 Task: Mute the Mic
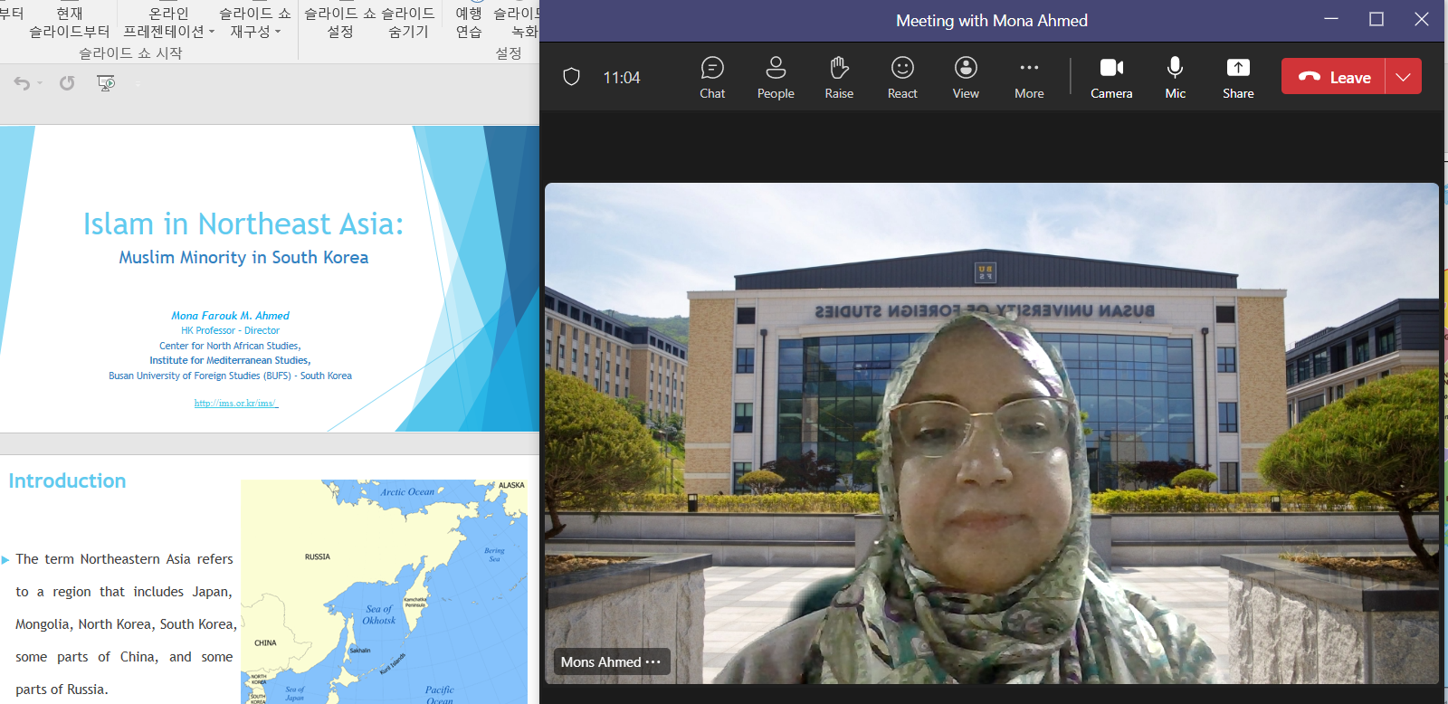1175,78
